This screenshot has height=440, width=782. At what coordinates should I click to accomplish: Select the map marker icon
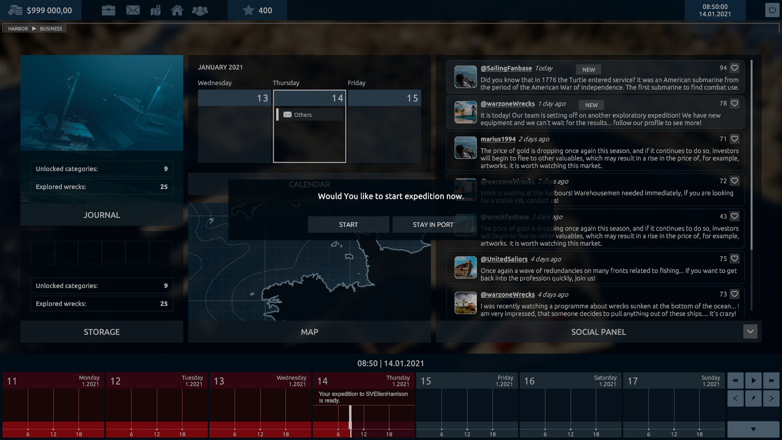tap(155, 10)
